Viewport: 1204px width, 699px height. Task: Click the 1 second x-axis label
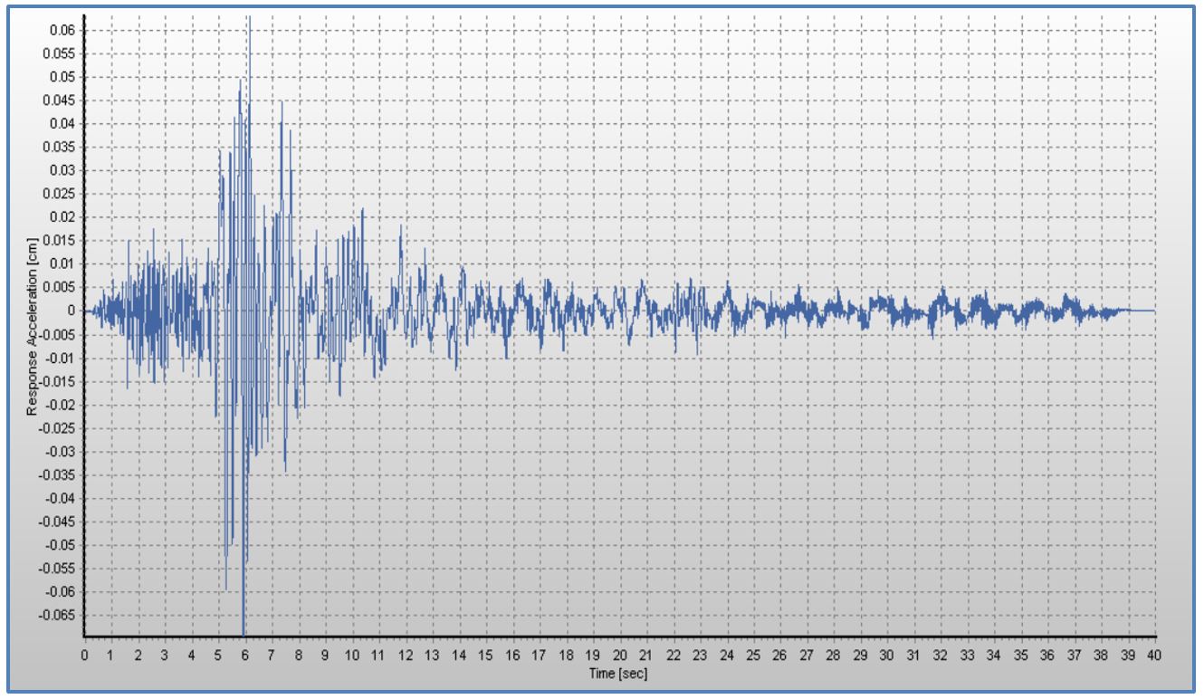(x=111, y=655)
